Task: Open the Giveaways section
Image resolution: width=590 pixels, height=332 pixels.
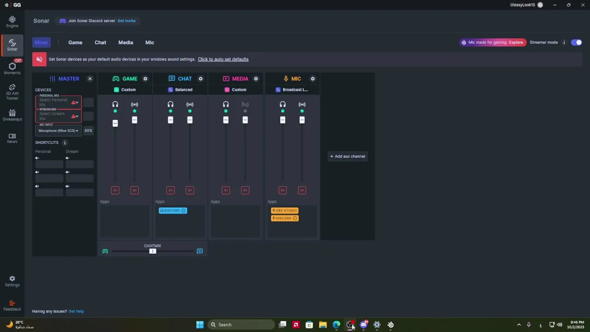Action: point(12,115)
